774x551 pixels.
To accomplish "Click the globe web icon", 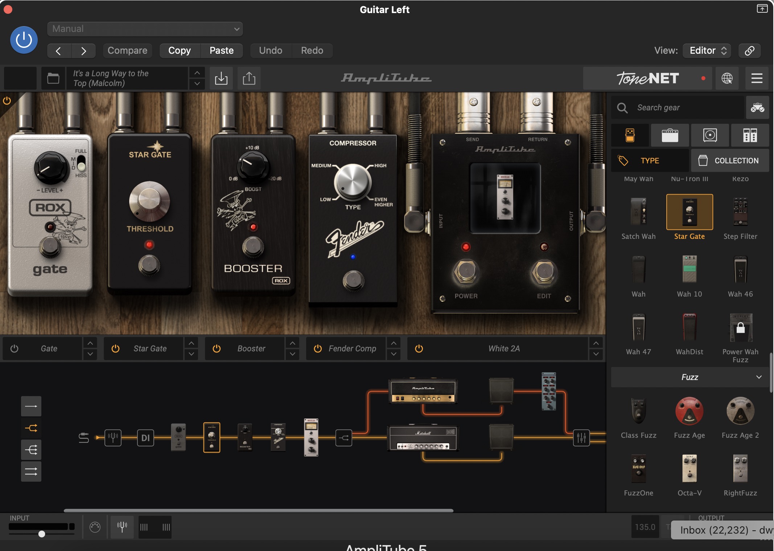I will [727, 78].
